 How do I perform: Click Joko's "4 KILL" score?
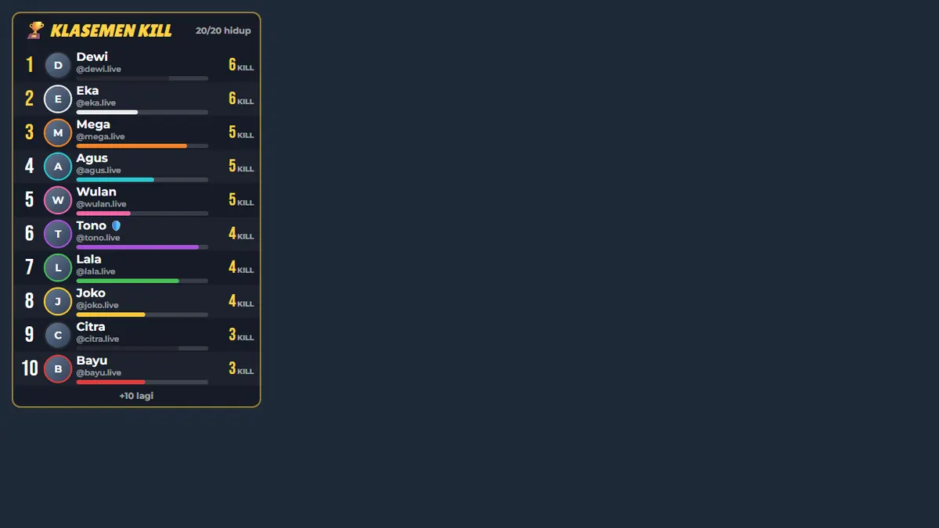pyautogui.click(x=241, y=300)
